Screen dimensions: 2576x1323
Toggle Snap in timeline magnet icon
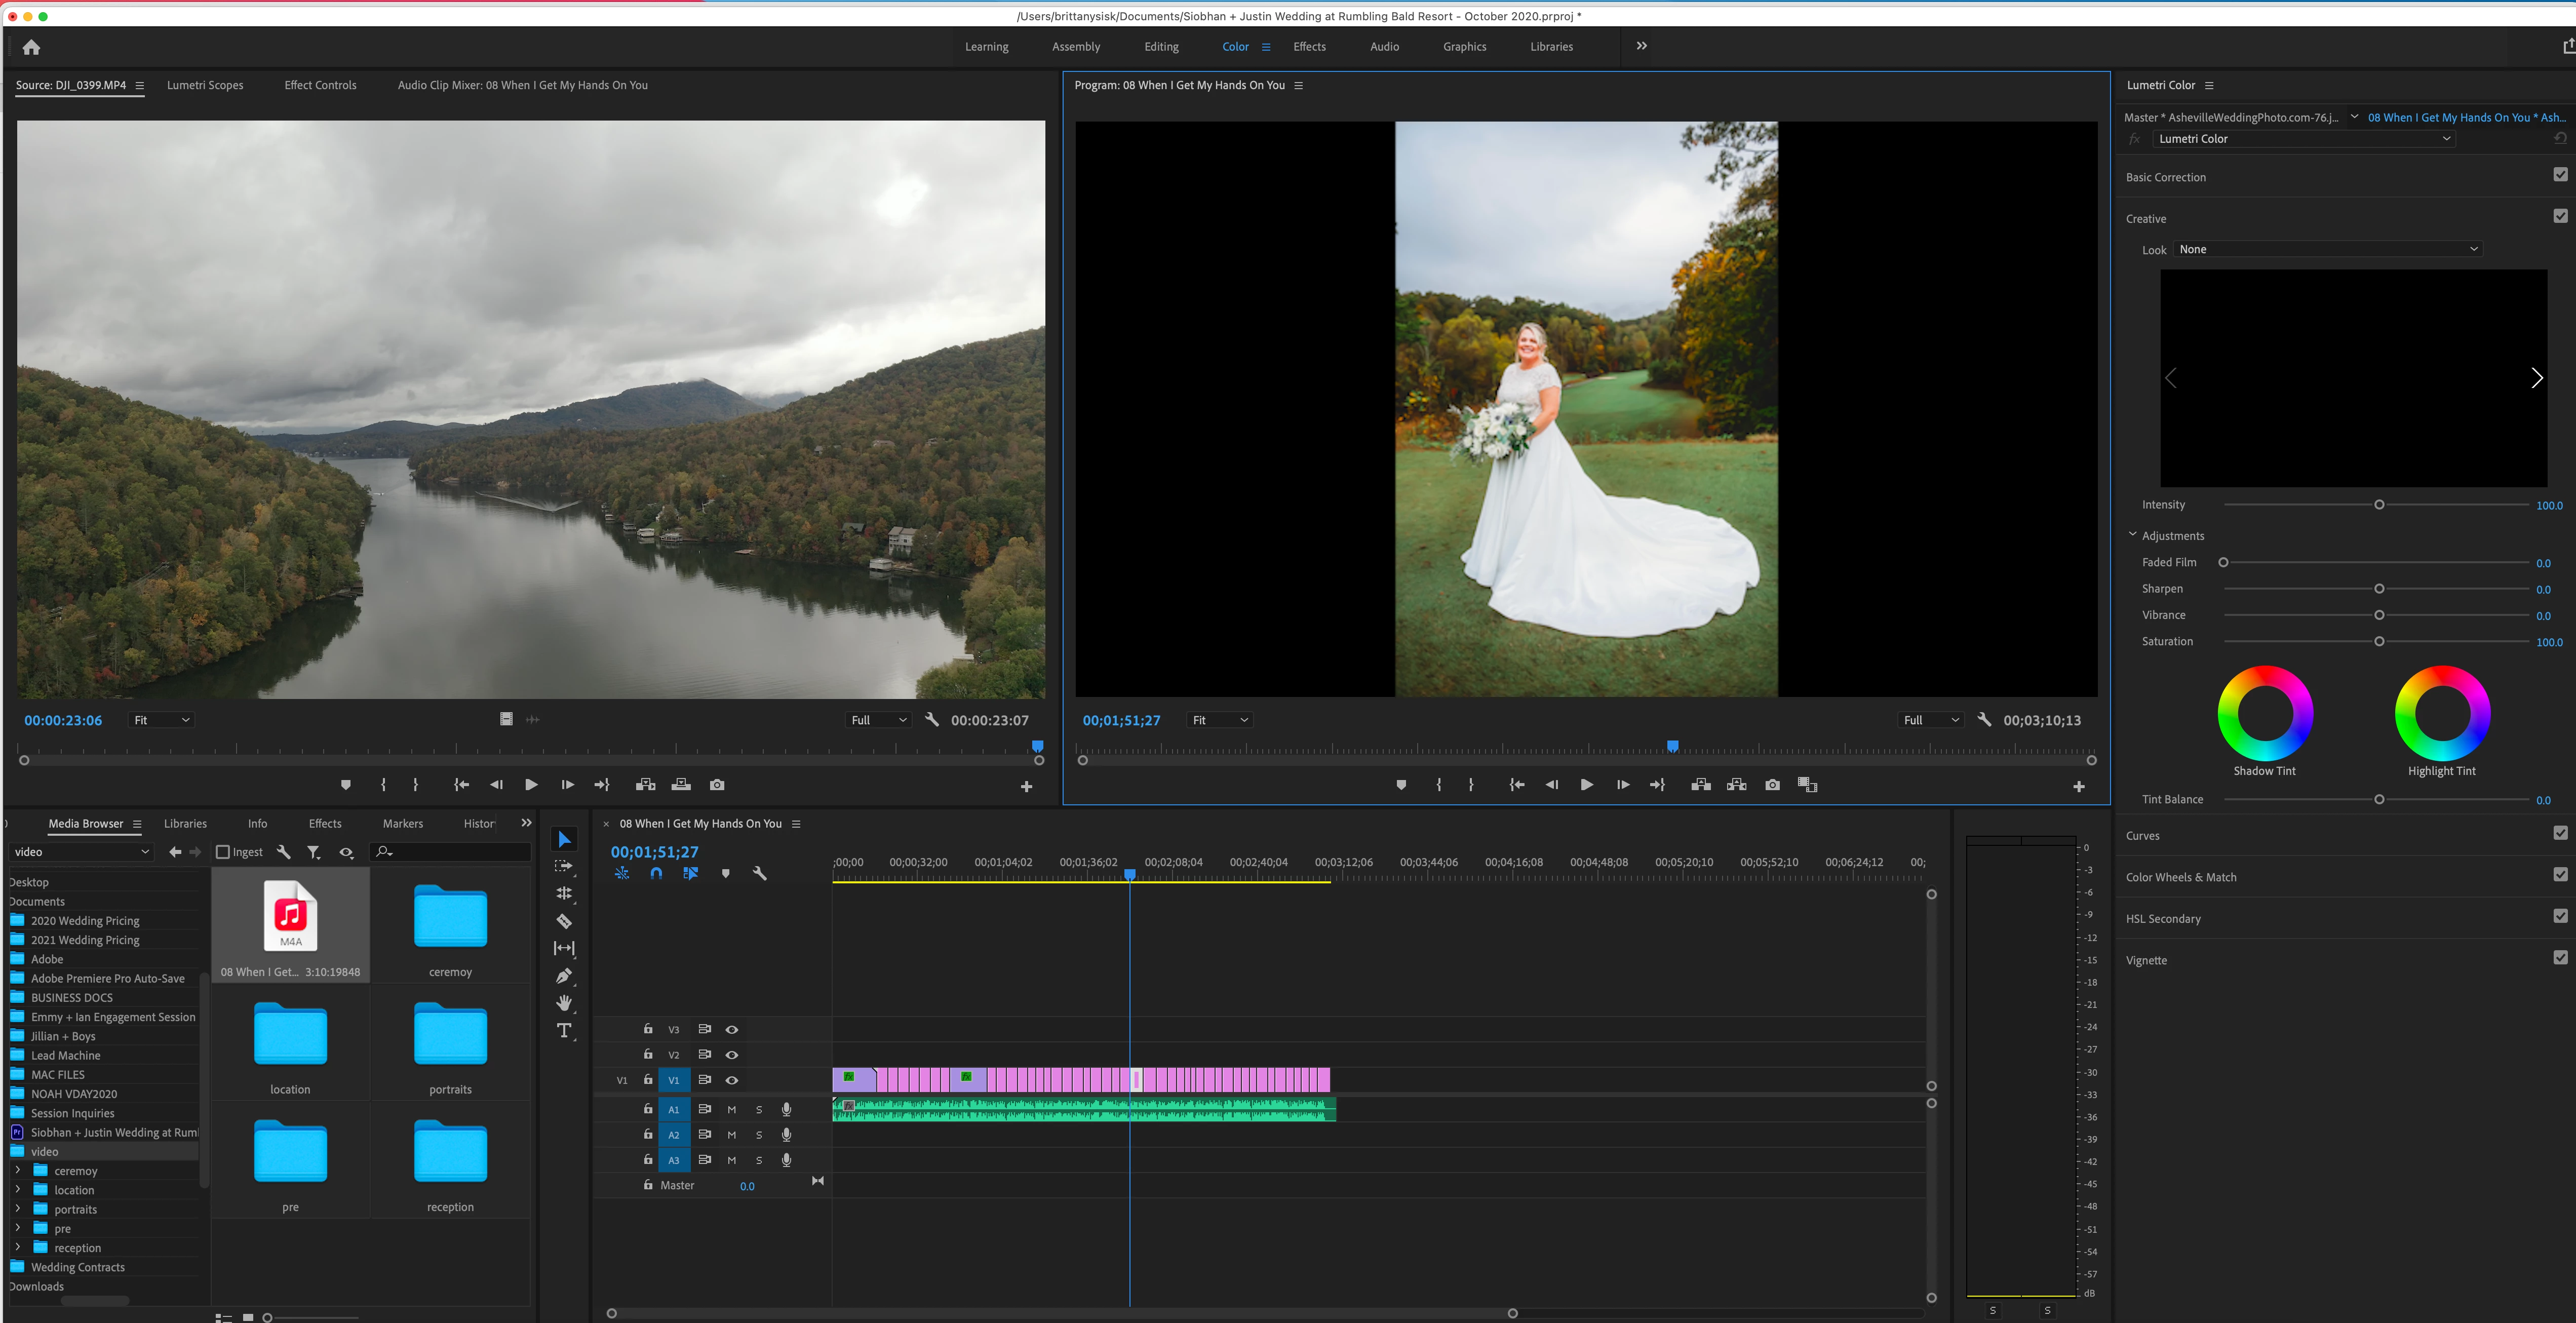[x=656, y=873]
